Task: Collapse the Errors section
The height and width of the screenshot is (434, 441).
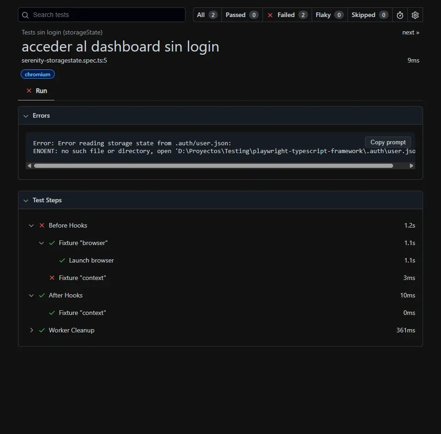Action: [26, 115]
